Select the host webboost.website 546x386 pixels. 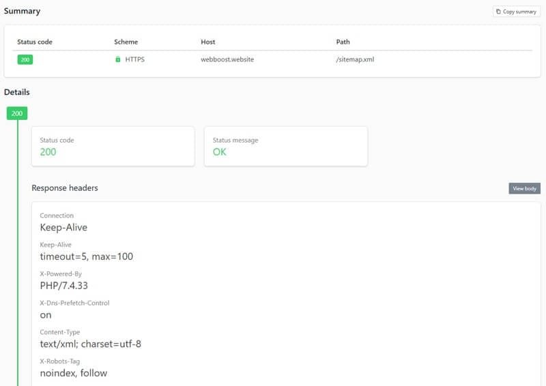tap(227, 59)
